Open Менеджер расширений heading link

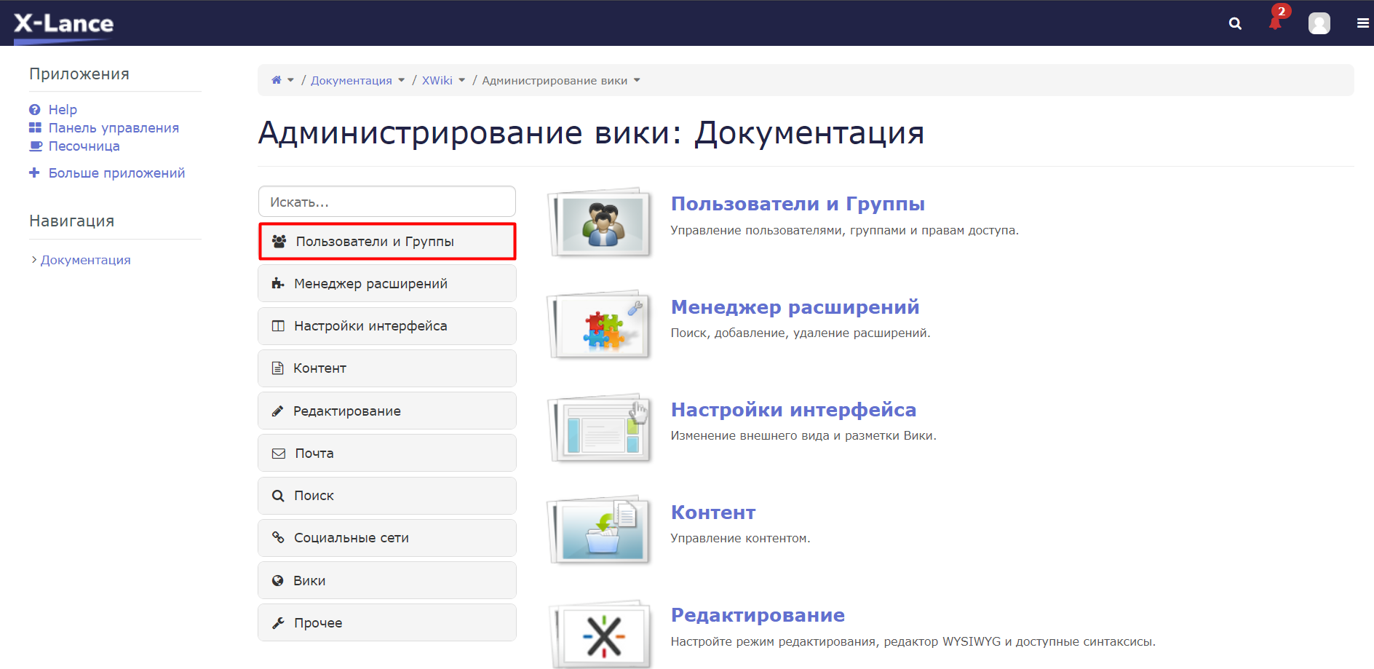coord(795,306)
